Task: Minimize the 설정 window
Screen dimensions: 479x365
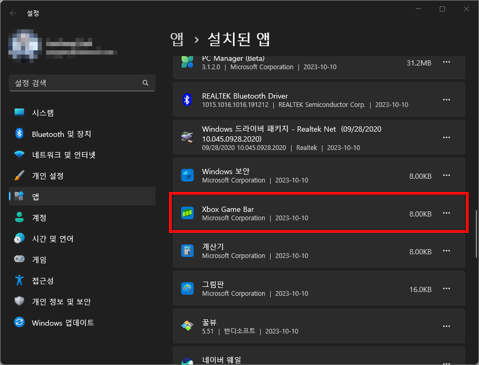Action: point(418,9)
